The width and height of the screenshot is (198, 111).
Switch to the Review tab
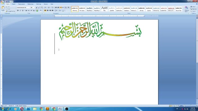tap(46, 4)
